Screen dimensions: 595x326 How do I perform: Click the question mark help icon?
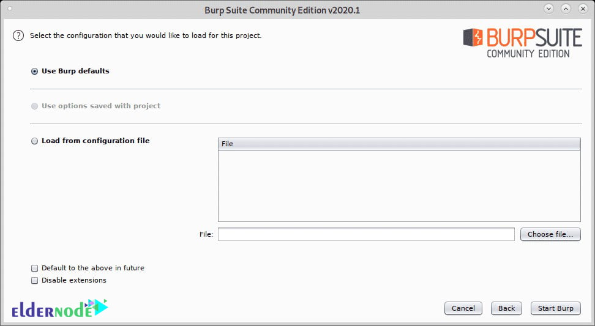pyautogui.click(x=18, y=35)
